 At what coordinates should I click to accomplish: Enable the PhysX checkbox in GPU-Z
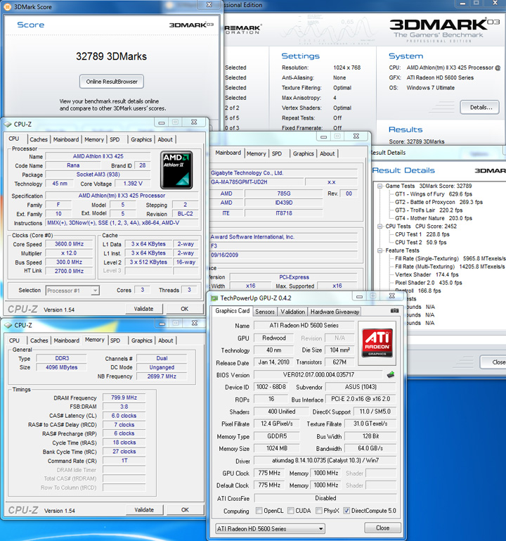tap(319, 510)
